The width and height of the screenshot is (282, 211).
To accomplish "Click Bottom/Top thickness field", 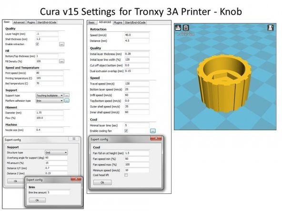I will point(47,56).
